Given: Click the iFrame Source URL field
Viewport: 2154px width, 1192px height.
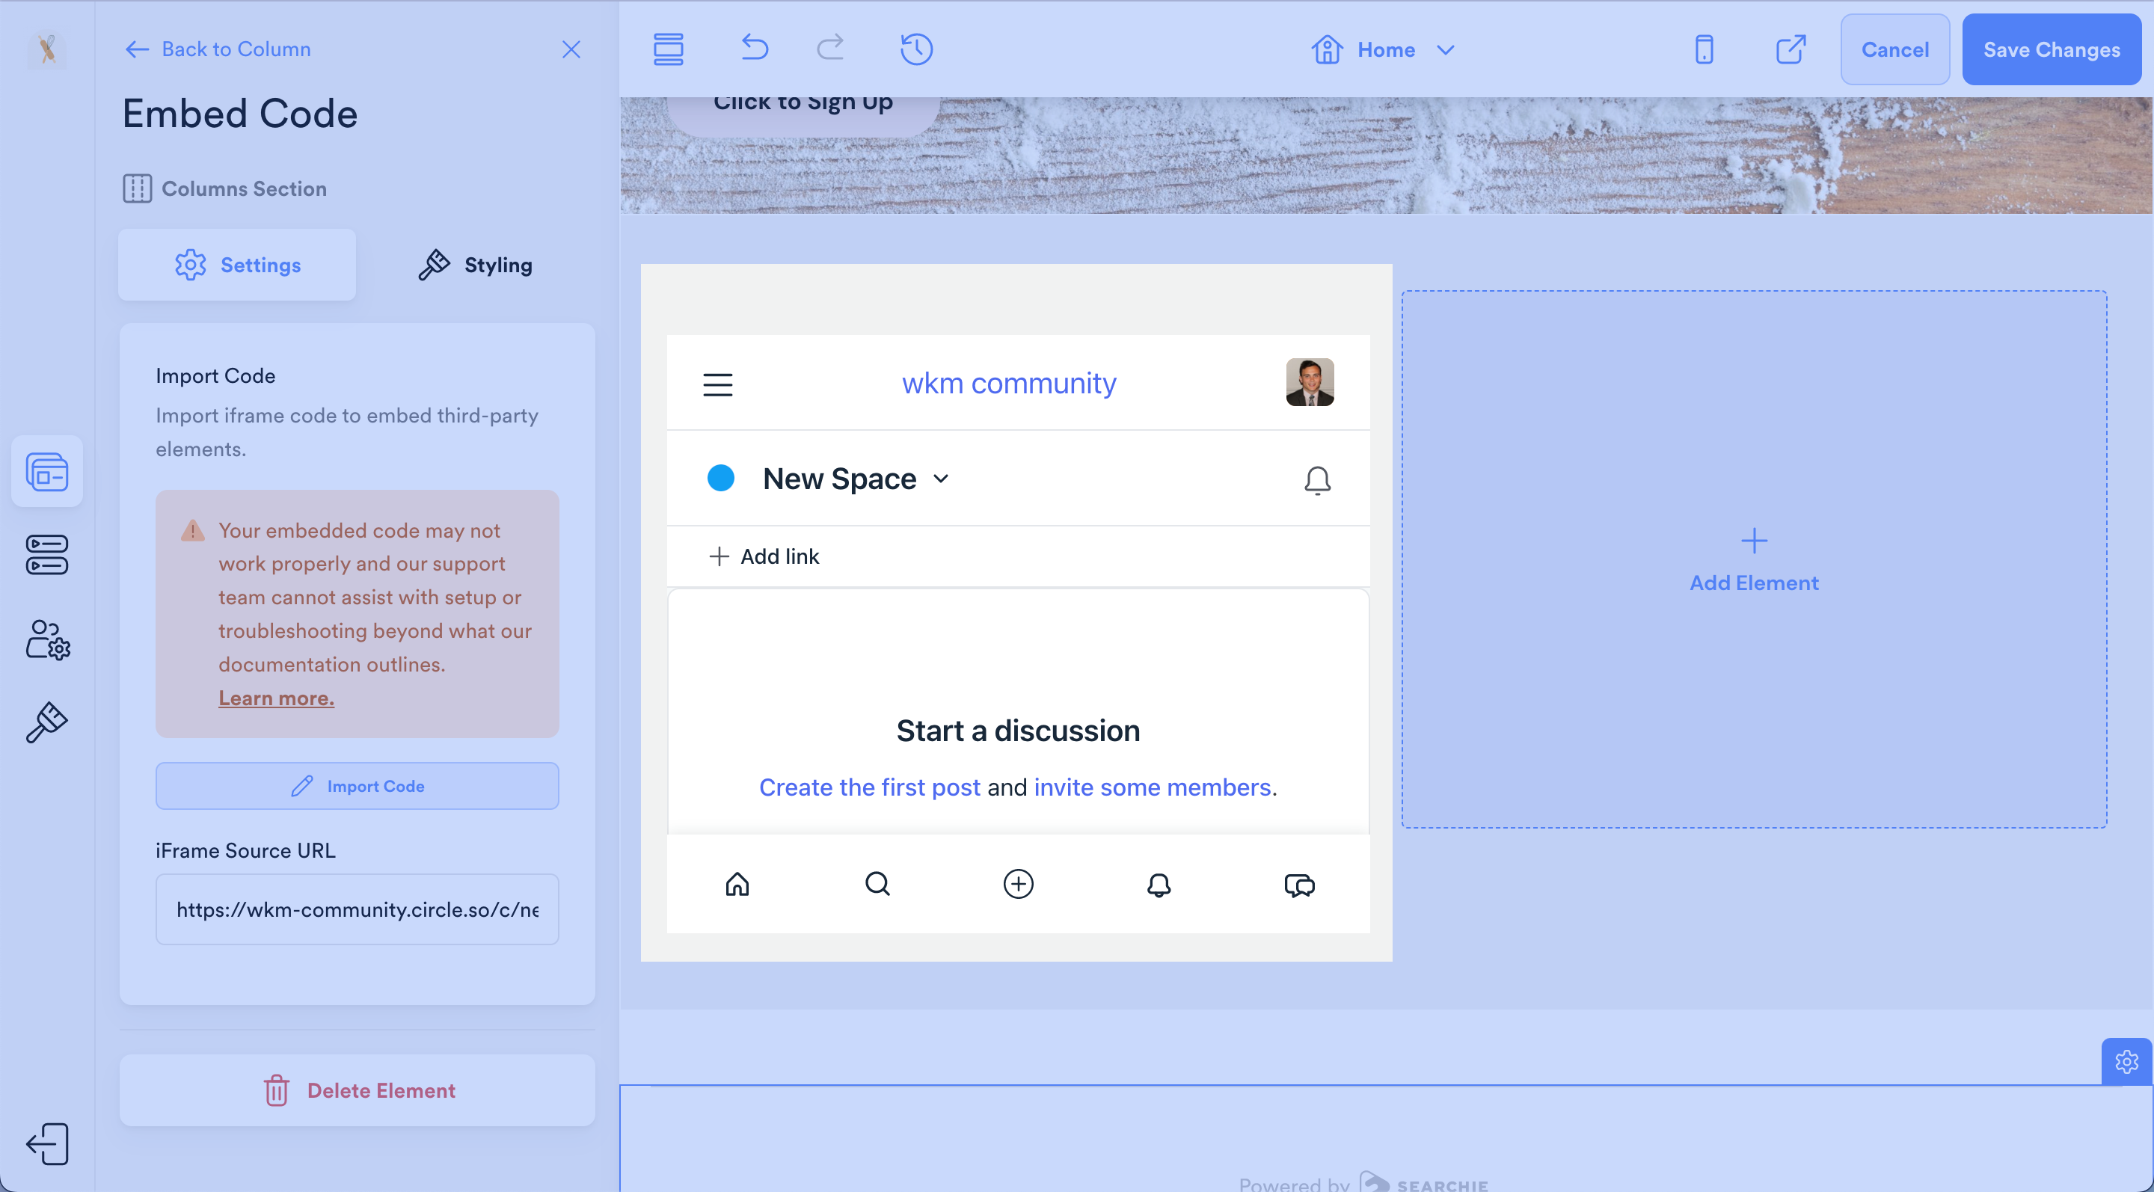Looking at the screenshot, I should pyautogui.click(x=357, y=909).
